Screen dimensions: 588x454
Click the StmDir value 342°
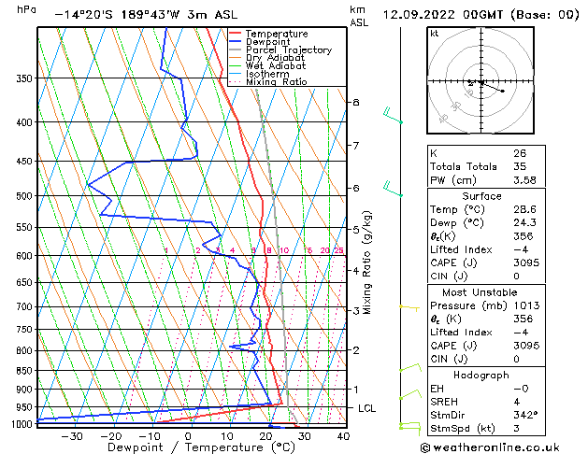(525, 415)
